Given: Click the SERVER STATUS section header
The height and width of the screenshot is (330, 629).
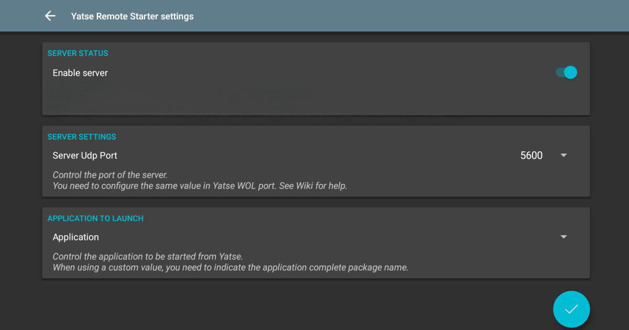Looking at the screenshot, I should [x=78, y=53].
